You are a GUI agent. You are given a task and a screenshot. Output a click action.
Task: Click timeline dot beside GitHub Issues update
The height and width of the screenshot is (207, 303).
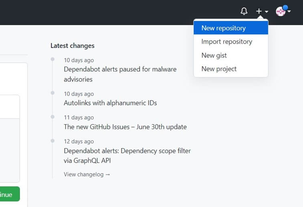point(53,117)
